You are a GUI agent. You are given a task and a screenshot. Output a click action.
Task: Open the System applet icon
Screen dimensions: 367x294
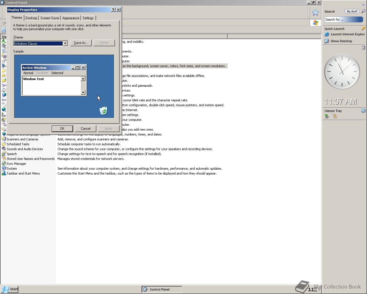point(4,168)
